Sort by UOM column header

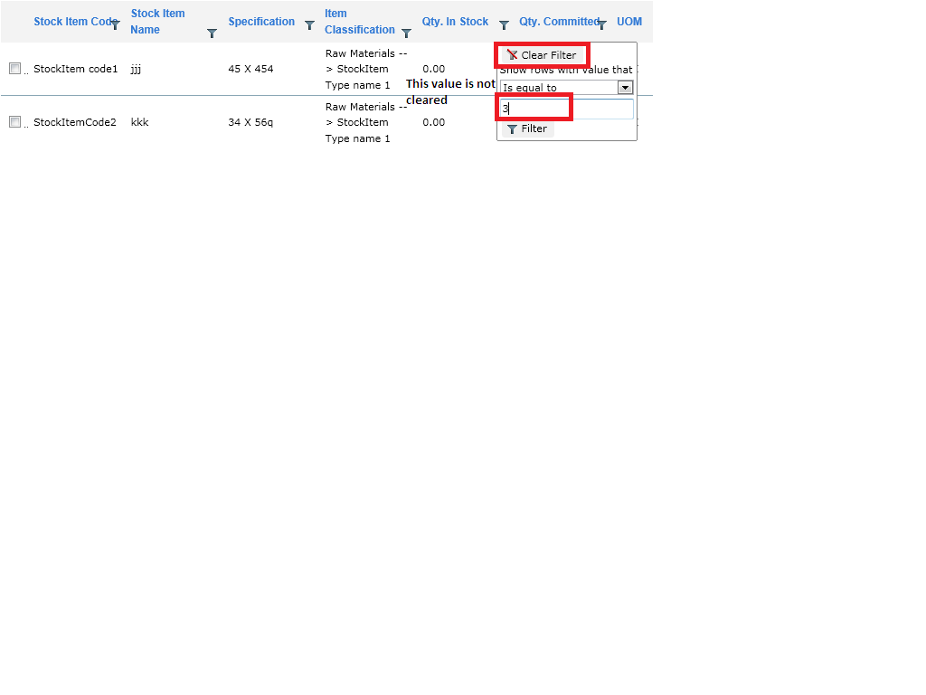[629, 22]
